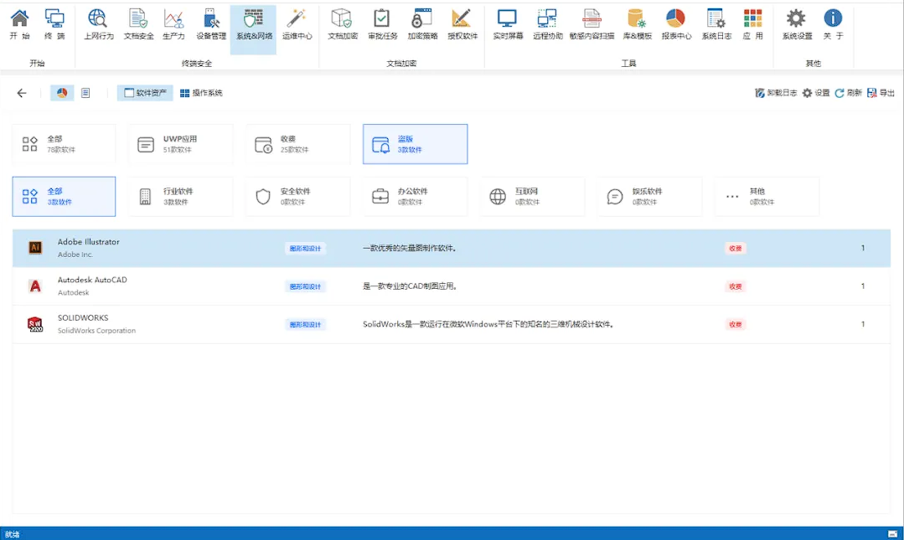Select the Adobe Illustrator name text
Image resolution: width=904 pixels, height=540 pixels.
pyautogui.click(x=89, y=242)
